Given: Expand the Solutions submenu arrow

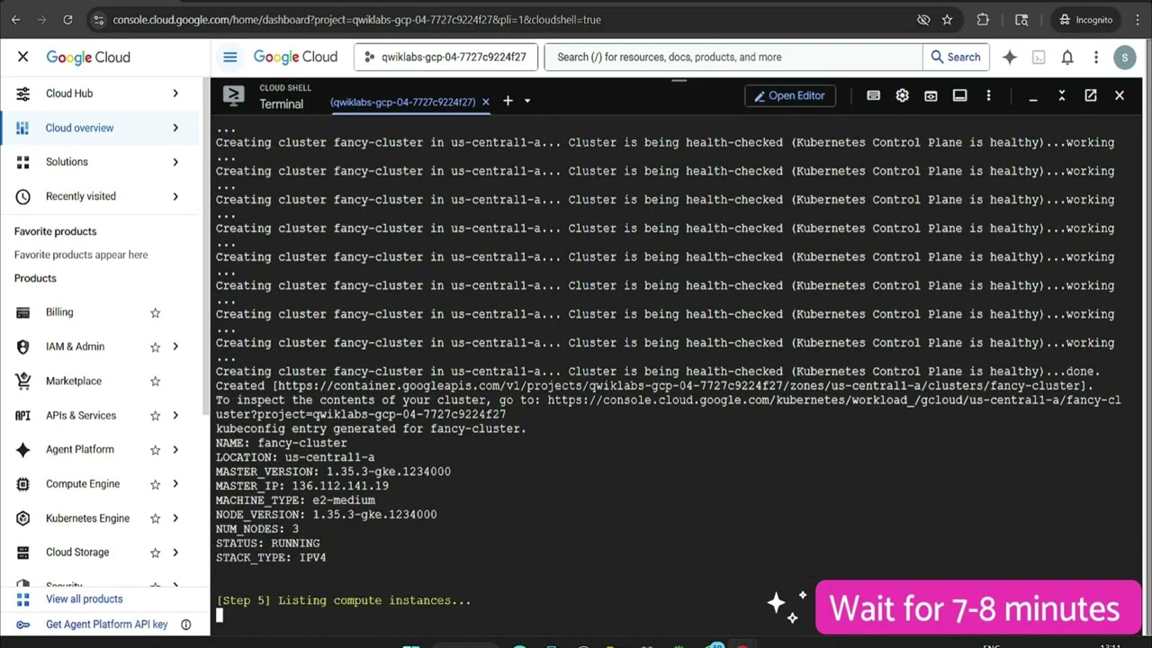Looking at the screenshot, I should tap(175, 162).
